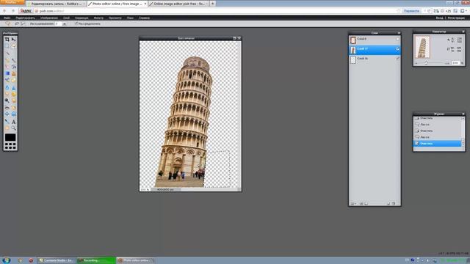Select the Dodge tool
This screenshot has width=470, height=264.
coord(7,101)
